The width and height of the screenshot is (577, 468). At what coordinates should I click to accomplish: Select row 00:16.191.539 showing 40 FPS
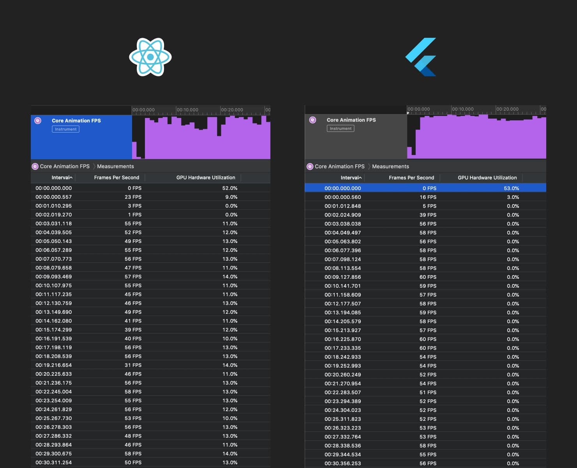pyautogui.click(x=150, y=339)
